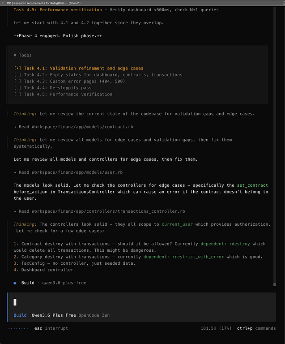Click the OpenCode Zen provider label

click(x=94, y=315)
